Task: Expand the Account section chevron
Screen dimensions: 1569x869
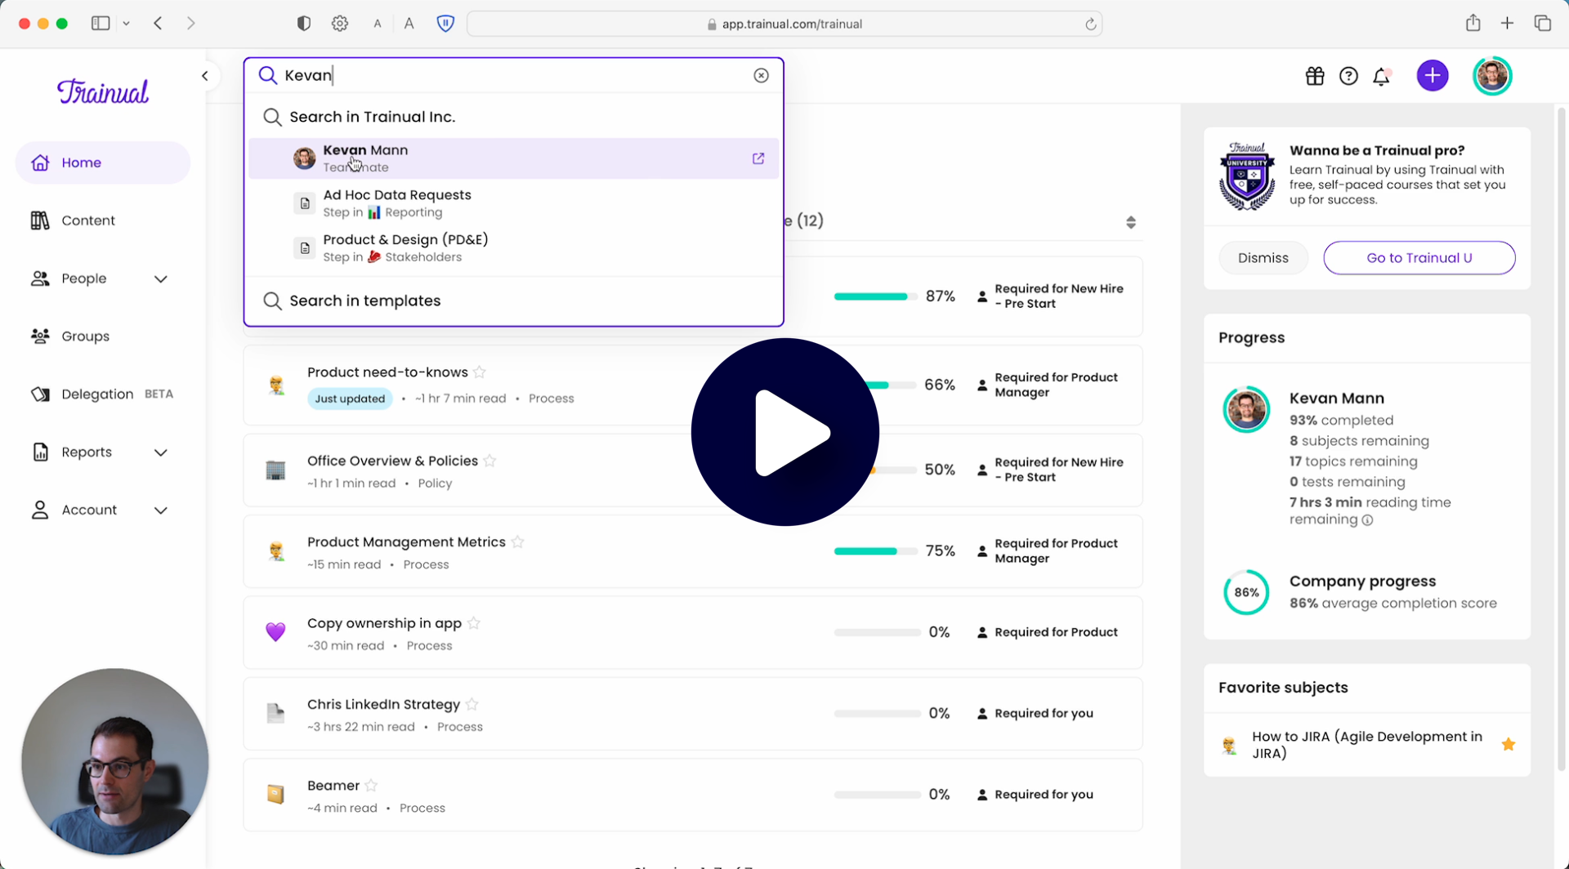Action: pos(161,510)
